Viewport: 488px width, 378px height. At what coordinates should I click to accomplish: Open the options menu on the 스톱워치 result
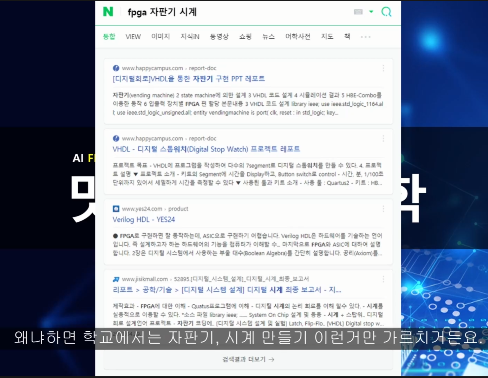(x=383, y=139)
